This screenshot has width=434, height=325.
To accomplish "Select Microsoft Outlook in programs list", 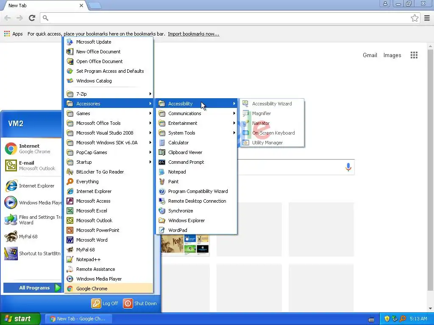I will 108,220.
